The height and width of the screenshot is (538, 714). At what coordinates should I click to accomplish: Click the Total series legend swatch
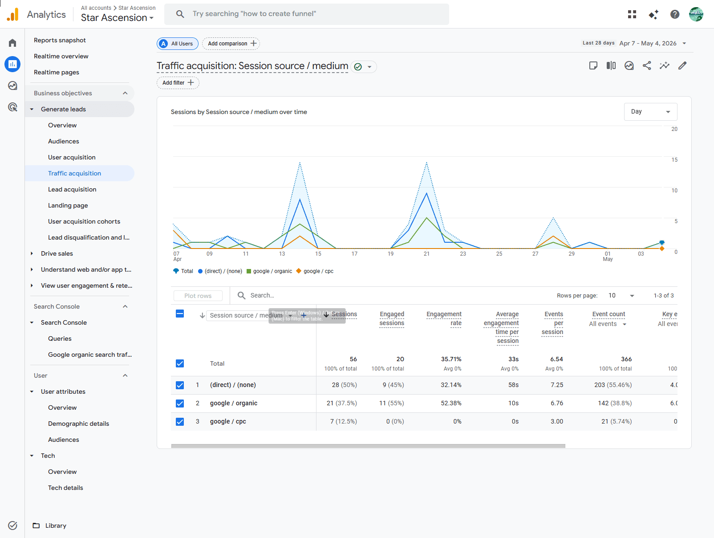coord(176,271)
